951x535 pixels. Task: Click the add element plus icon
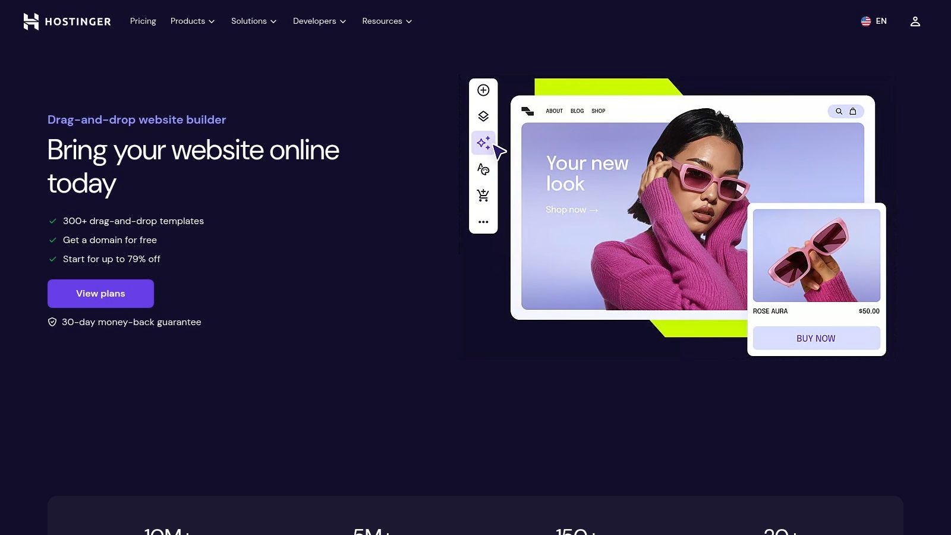click(483, 90)
